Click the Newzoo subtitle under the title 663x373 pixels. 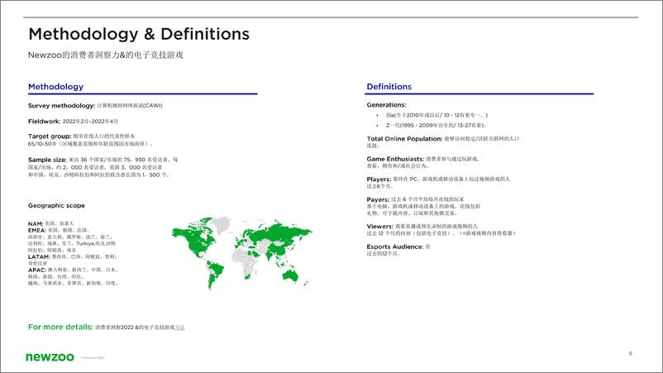pos(105,55)
